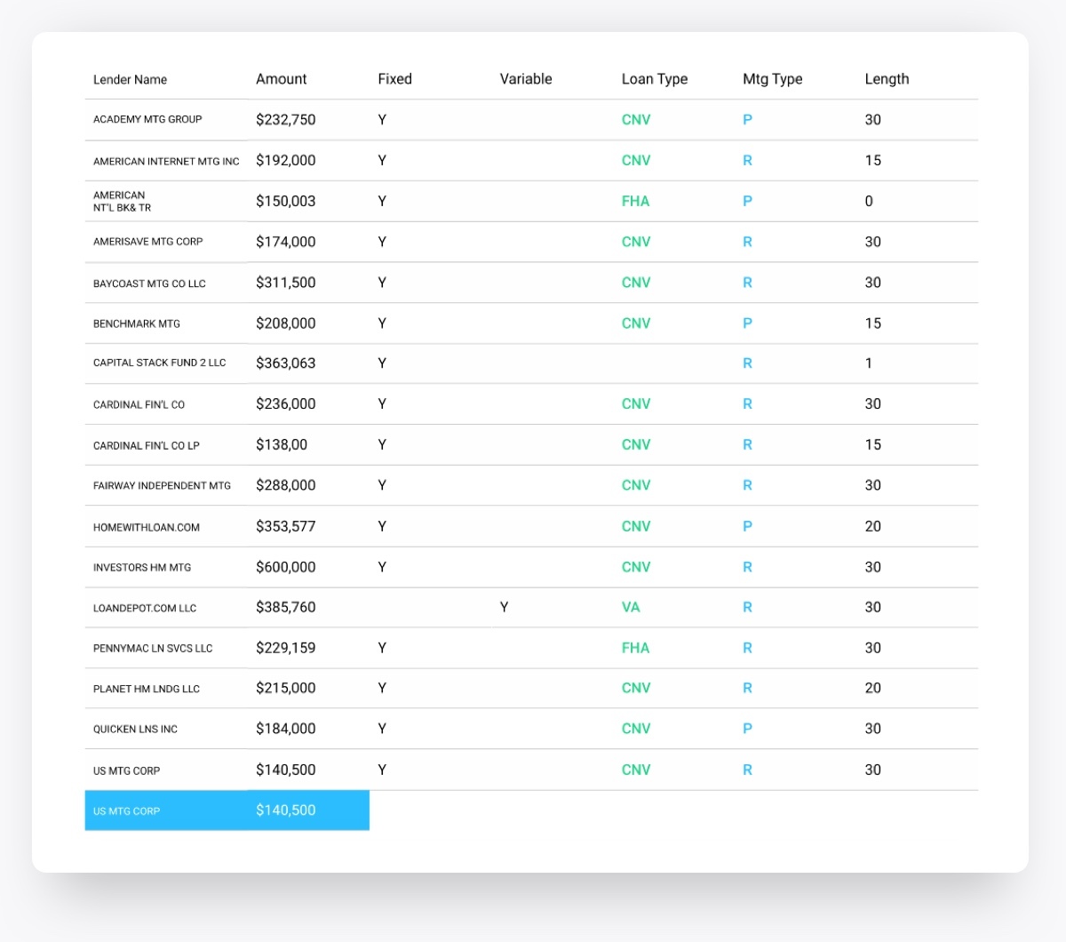This screenshot has height=942, width=1066.
Task: Click the $385,760 amount cell
Action: tap(285, 607)
